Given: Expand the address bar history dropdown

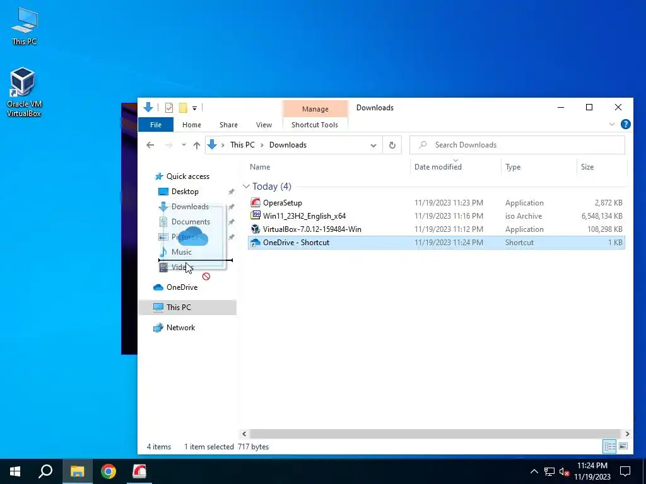Looking at the screenshot, I should tap(373, 146).
